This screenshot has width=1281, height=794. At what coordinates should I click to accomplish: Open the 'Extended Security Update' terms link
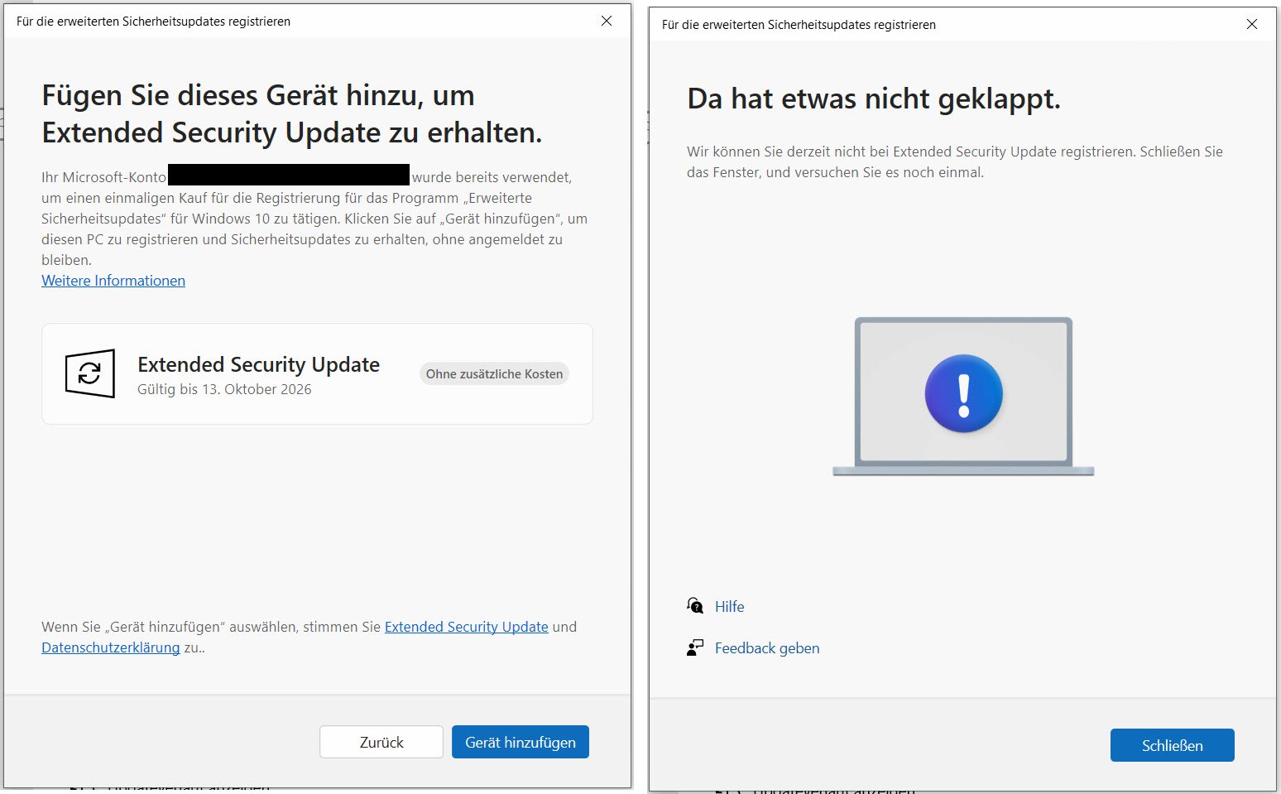(466, 627)
